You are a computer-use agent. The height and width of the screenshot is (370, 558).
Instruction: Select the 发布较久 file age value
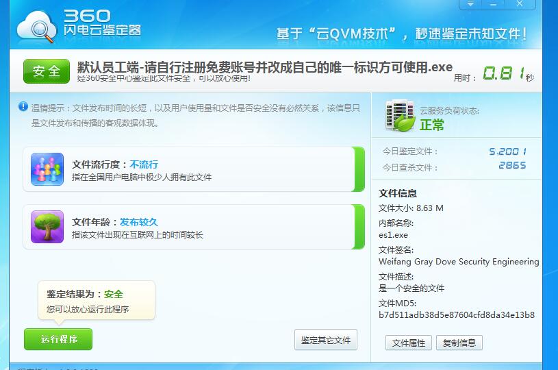138,222
